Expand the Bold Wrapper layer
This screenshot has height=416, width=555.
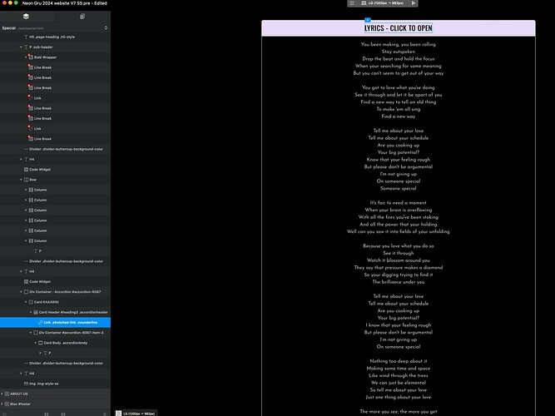coord(26,57)
